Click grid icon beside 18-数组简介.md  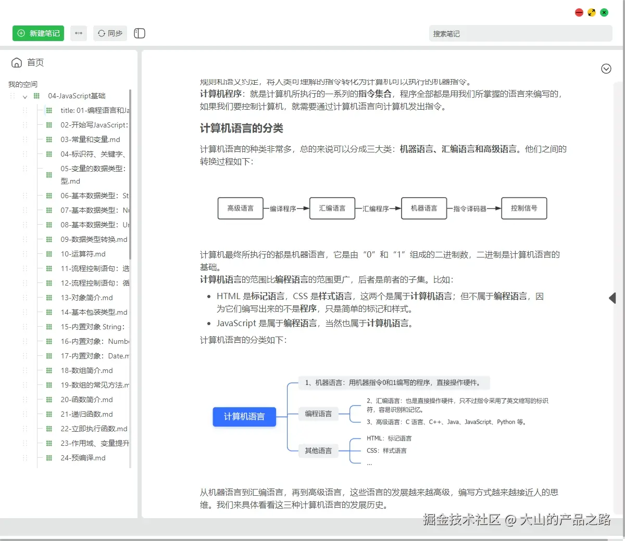(x=49, y=370)
